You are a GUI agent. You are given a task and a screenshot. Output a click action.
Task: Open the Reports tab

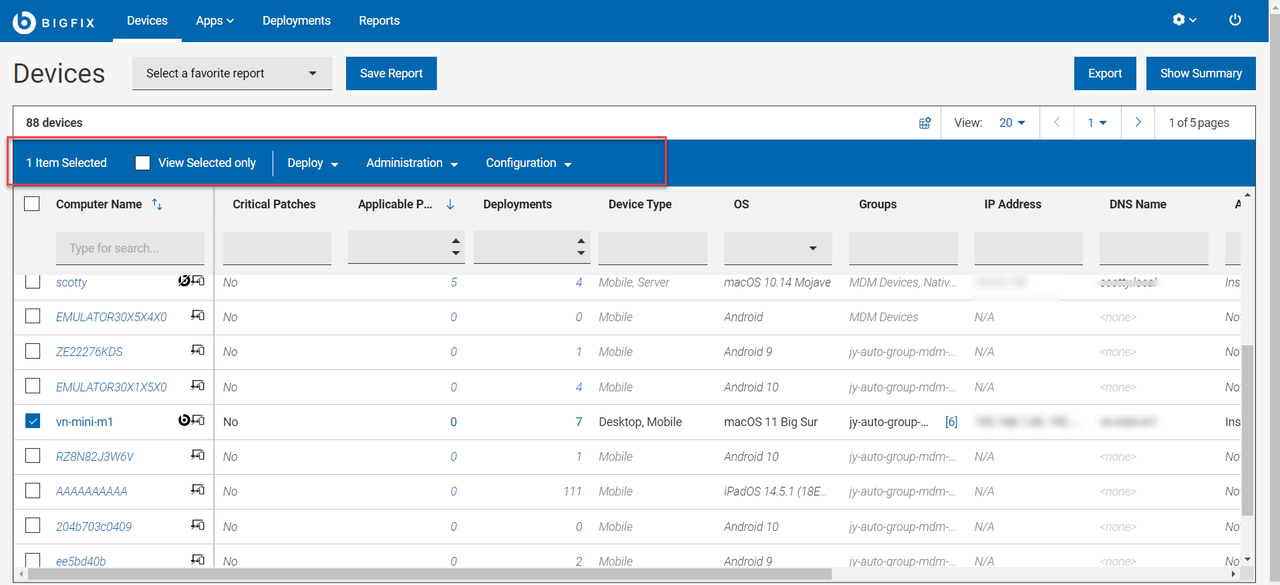(x=379, y=21)
